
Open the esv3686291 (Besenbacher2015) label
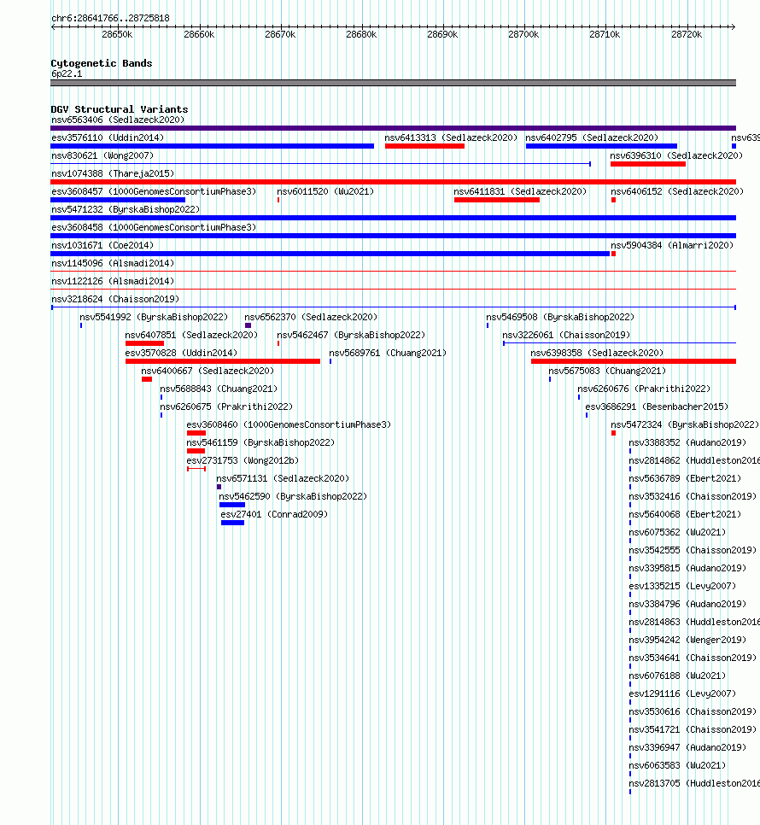657,407
